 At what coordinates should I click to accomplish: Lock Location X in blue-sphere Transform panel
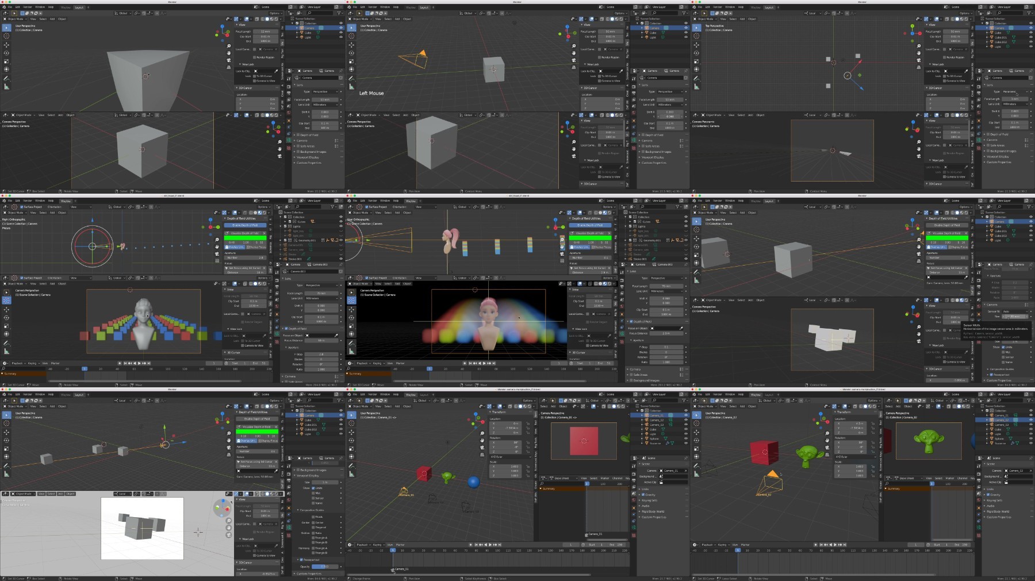pyautogui.click(x=528, y=424)
